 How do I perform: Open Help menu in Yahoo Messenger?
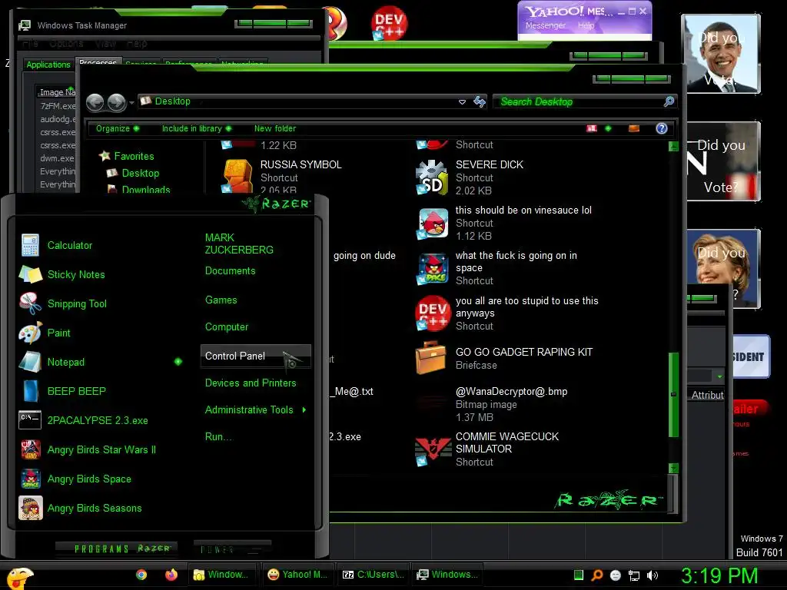(x=586, y=25)
